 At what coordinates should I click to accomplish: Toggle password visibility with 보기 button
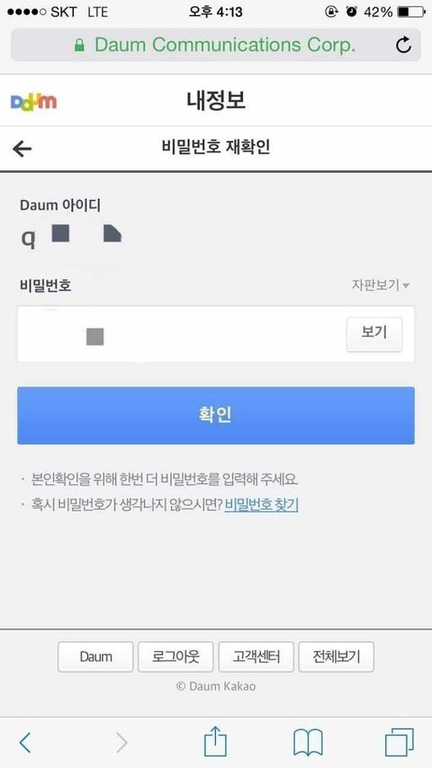(374, 334)
